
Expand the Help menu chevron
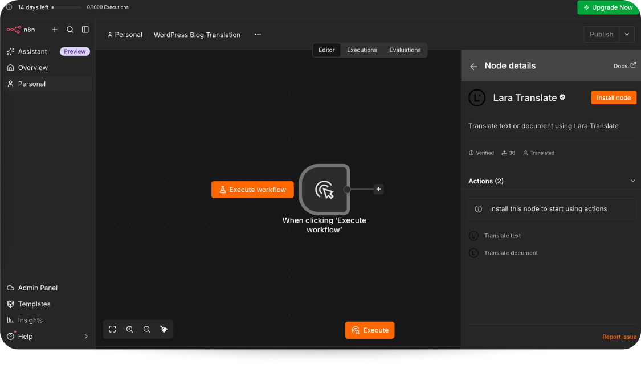click(x=86, y=337)
